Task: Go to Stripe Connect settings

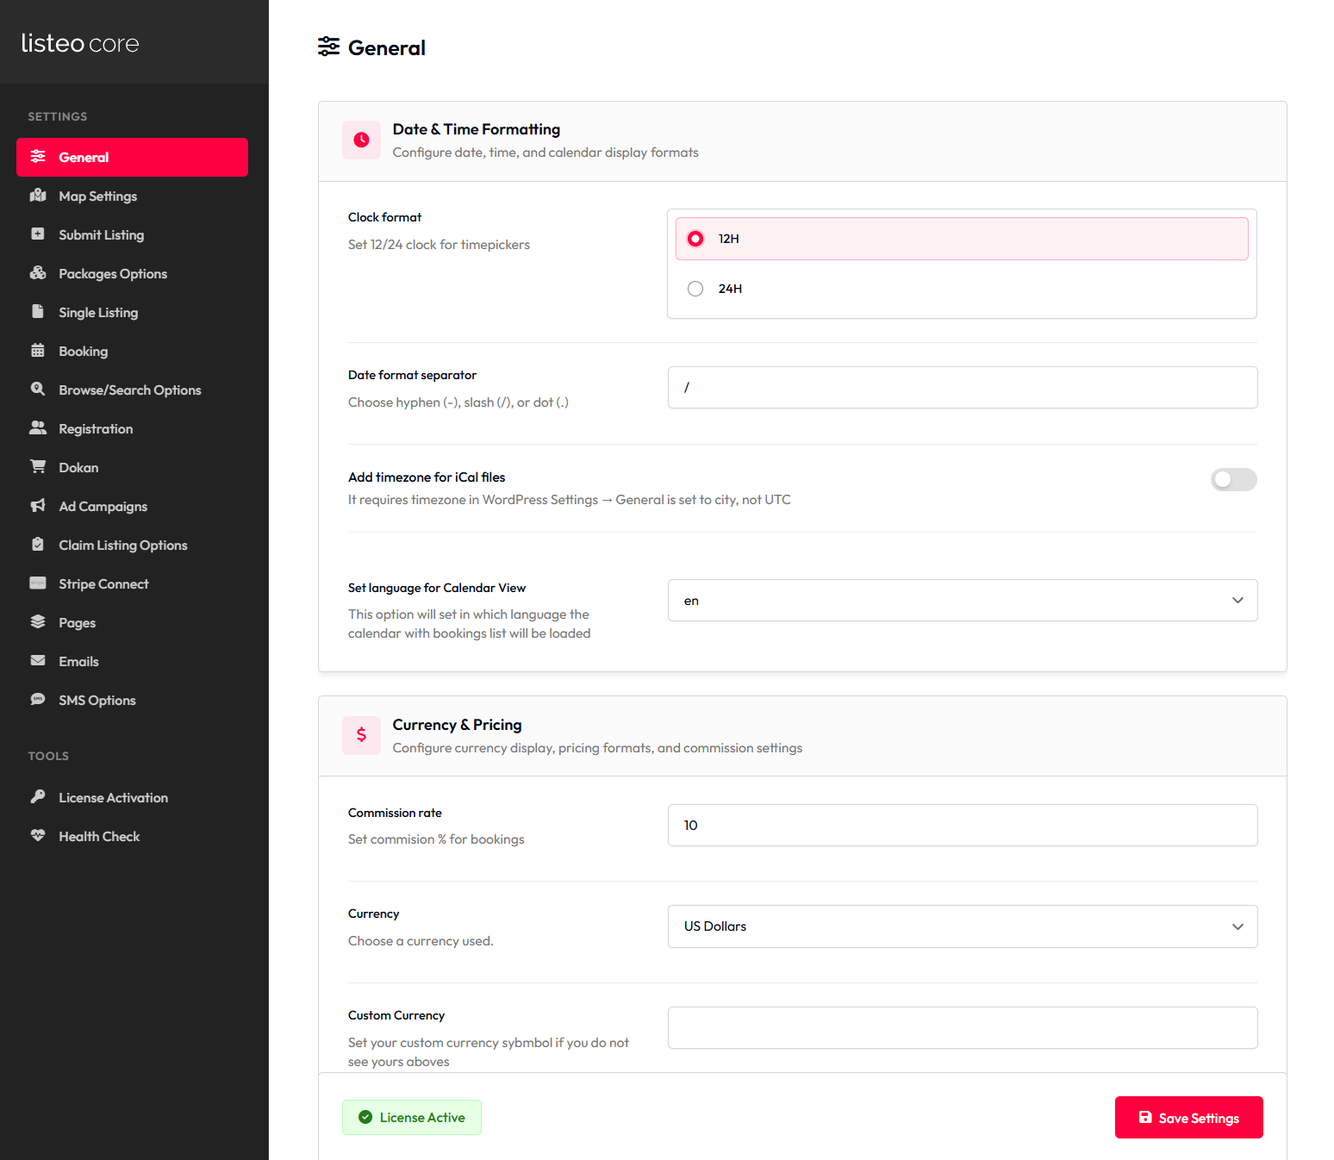Action: coord(103,583)
